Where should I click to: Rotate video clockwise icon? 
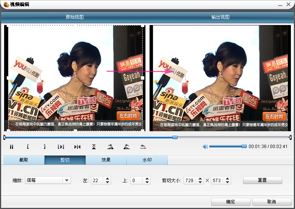tap(110, 147)
